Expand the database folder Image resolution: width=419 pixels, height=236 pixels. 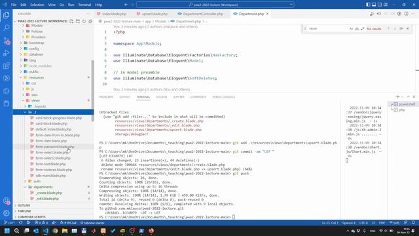pos(36,54)
